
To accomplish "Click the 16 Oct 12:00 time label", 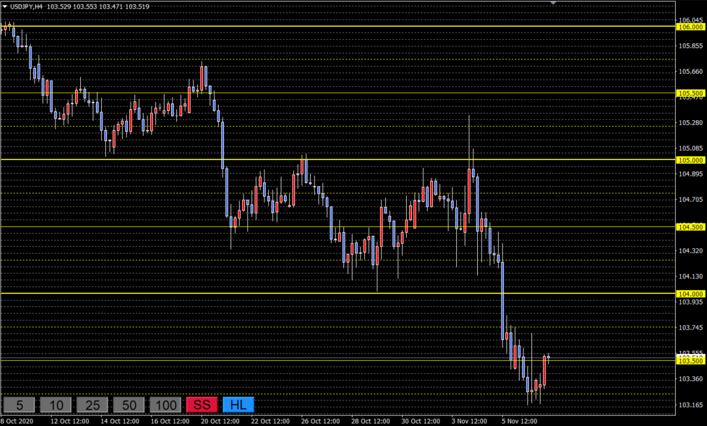I will click(170, 421).
